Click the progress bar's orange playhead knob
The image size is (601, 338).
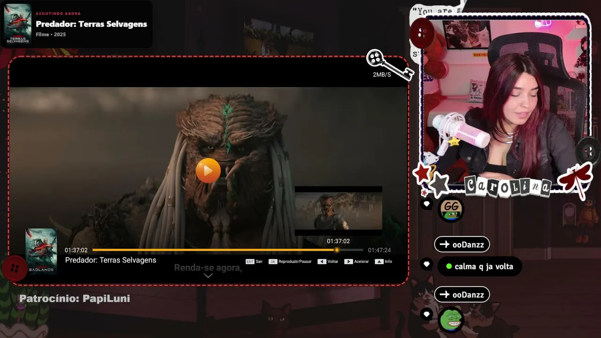tap(337, 250)
